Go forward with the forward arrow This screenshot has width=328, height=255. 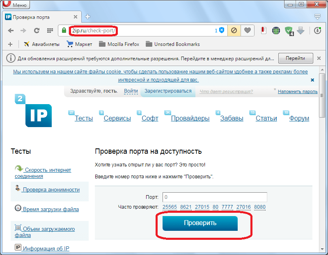pos(23,31)
